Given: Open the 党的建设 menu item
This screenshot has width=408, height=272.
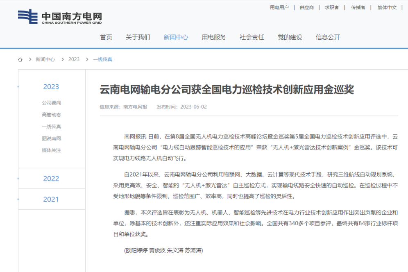Looking at the screenshot, I should [x=290, y=37].
